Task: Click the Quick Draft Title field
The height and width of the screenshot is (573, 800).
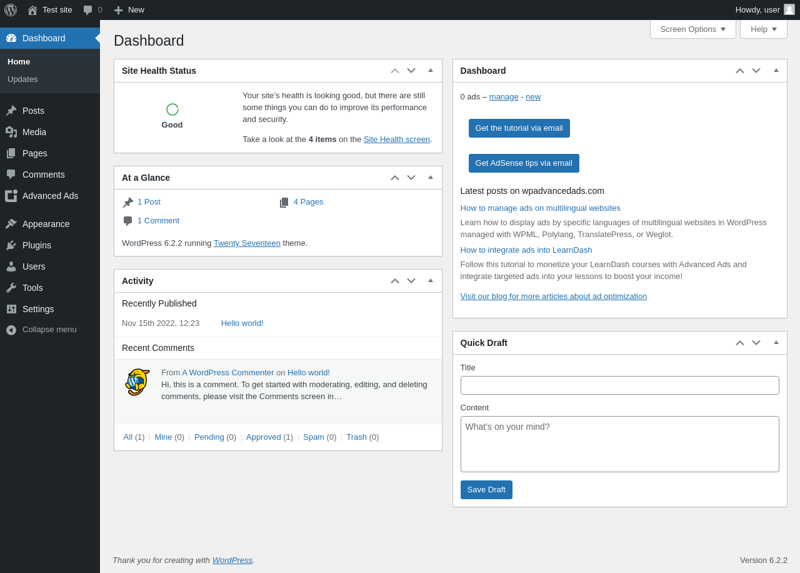Action: [619, 385]
